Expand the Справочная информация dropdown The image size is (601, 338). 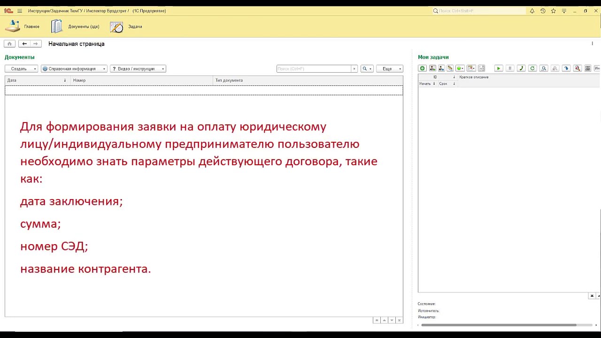pos(74,69)
